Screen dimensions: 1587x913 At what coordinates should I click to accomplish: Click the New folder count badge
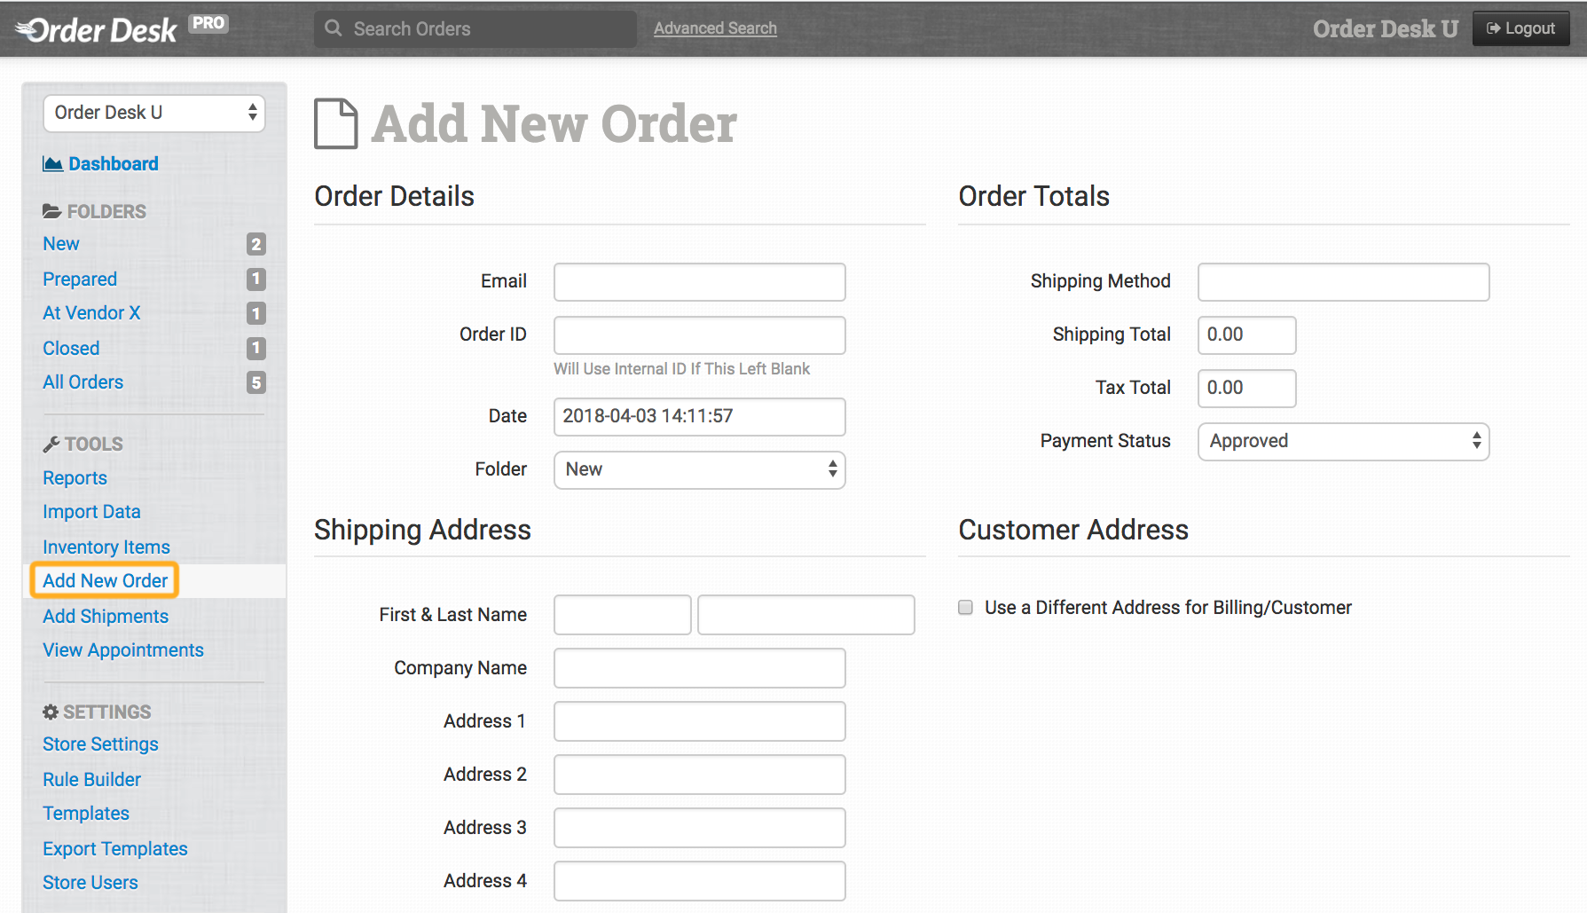coord(255,244)
